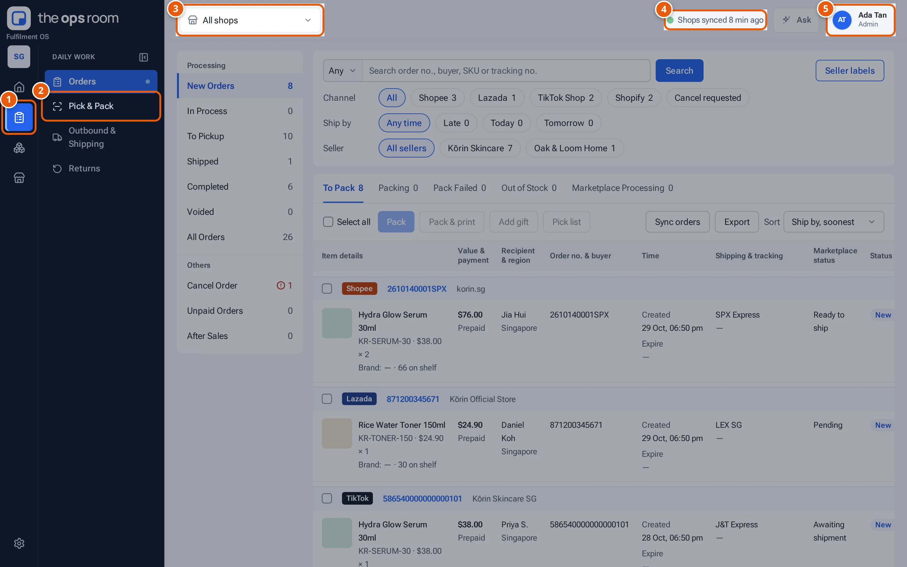Image resolution: width=907 pixels, height=567 pixels.
Task: Click the SG region badge
Action: pos(19,57)
